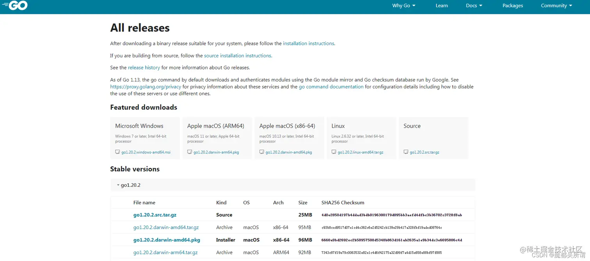
Task: Open the go command documentation link
Action: click(331, 87)
